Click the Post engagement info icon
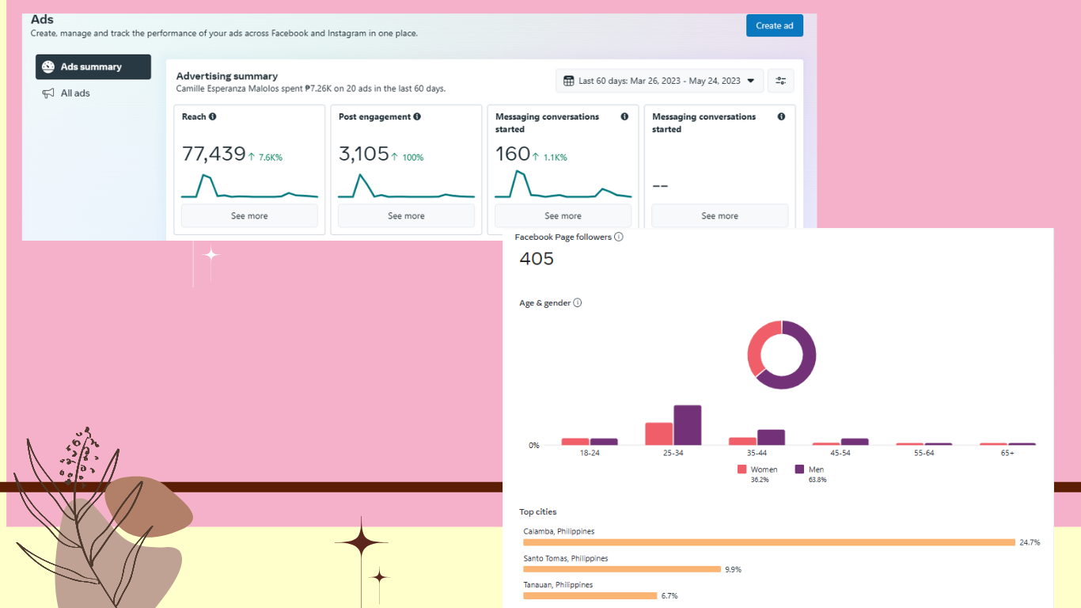This screenshot has height=608, width=1081. pos(417,116)
